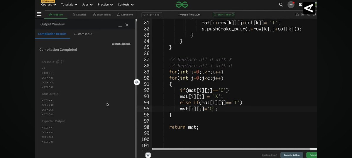Click the Your Output: label
The height and width of the screenshot is (158, 352).
[x=50, y=94]
